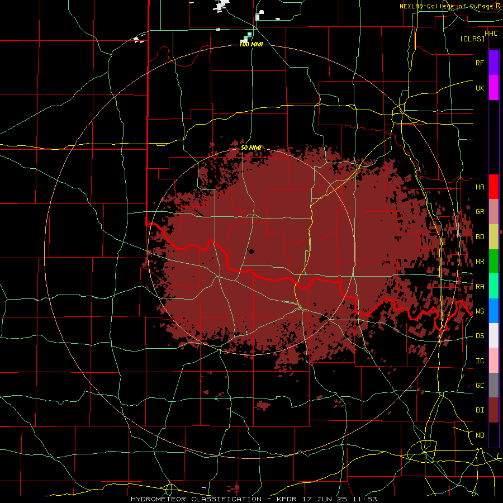Click the bright red HA color swatch
This screenshot has height=503, width=503.
[493, 187]
